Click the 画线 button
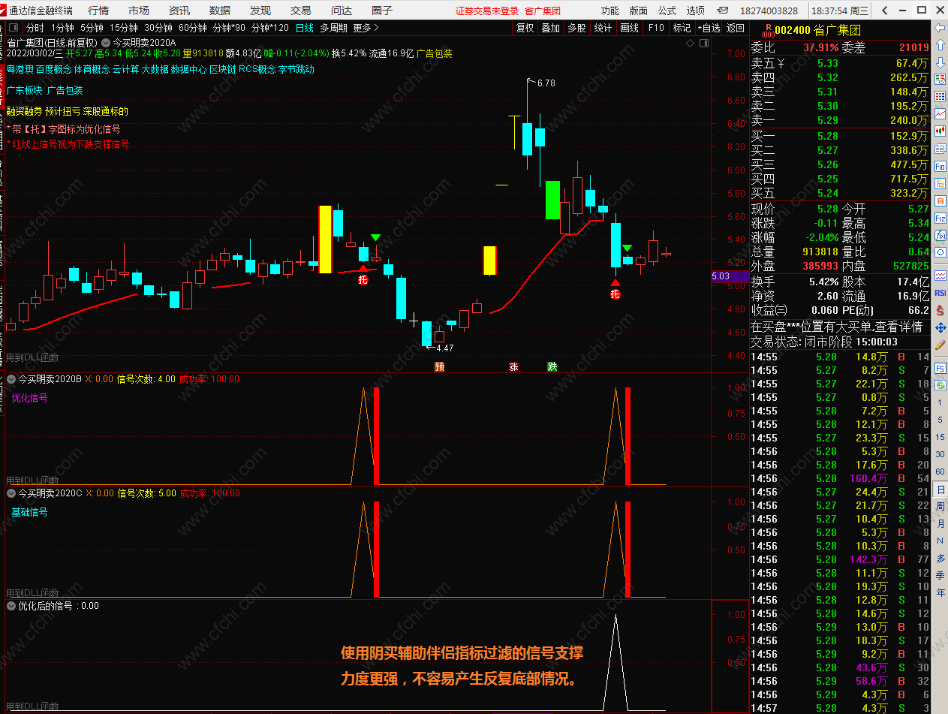The image size is (948, 714). click(x=629, y=28)
